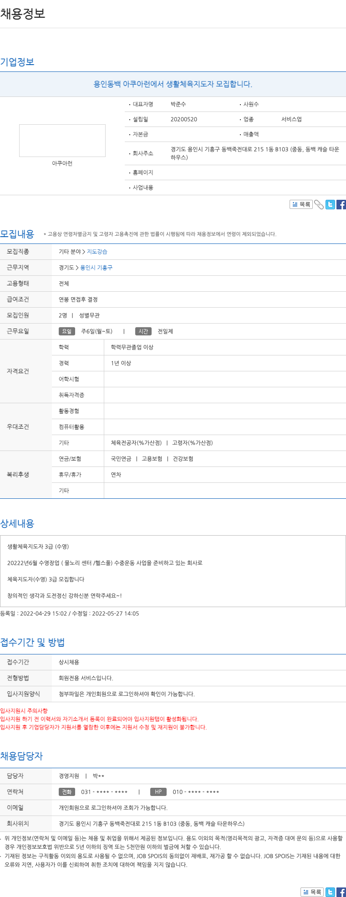Select the application period value 상시채용
The height and width of the screenshot is (897, 346).
[x=69, y=662]
